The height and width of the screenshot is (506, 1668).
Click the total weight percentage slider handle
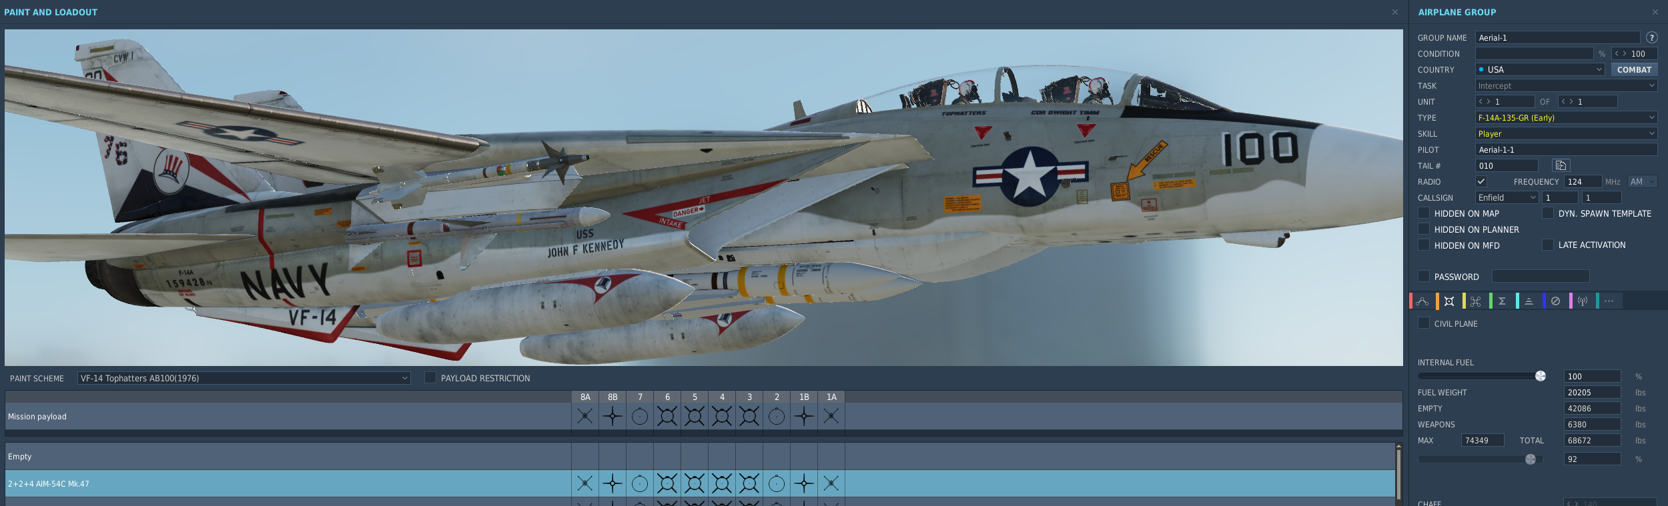click(1531, 459)
